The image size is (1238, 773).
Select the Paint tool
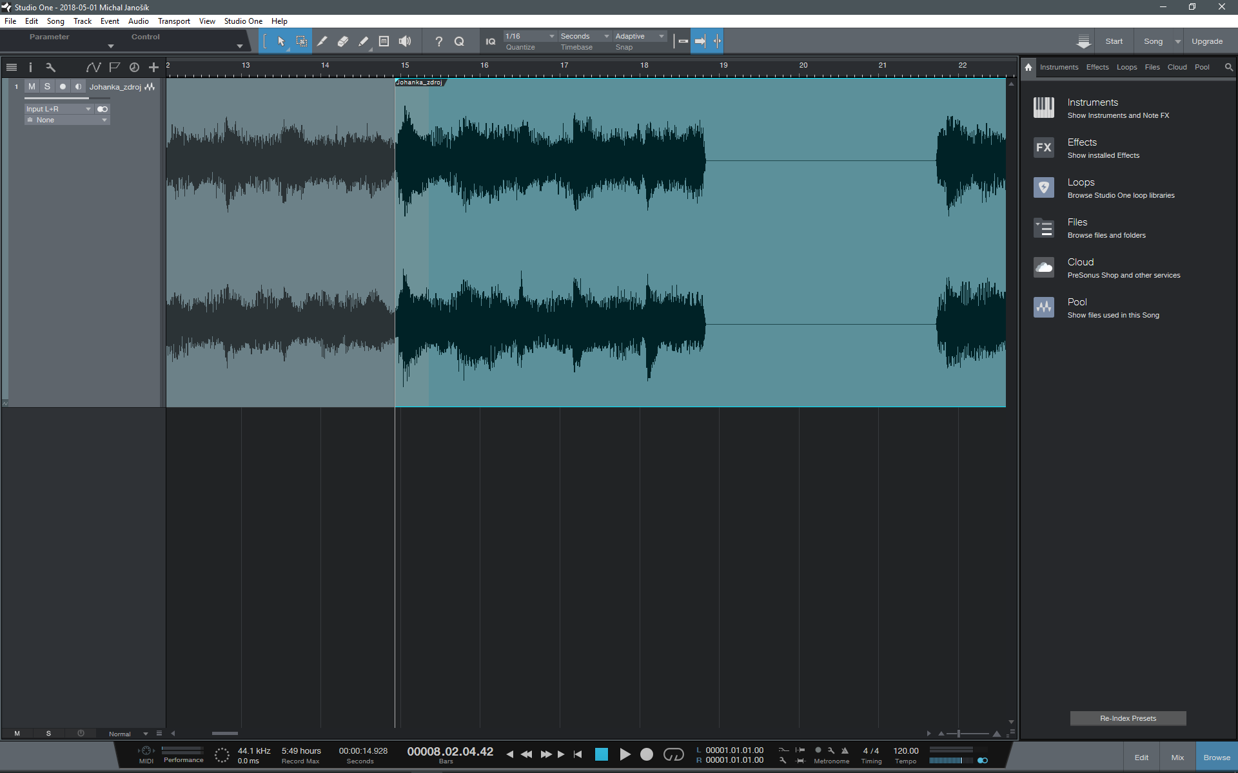tap(364, 41)
